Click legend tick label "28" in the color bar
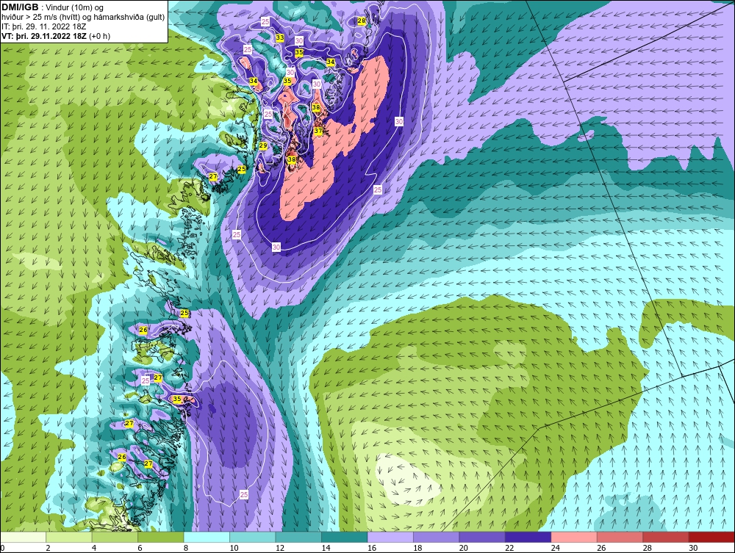Image resolution: width=735 pixels, height=553 pixels. pyautogui.click(x=648, y=548)
